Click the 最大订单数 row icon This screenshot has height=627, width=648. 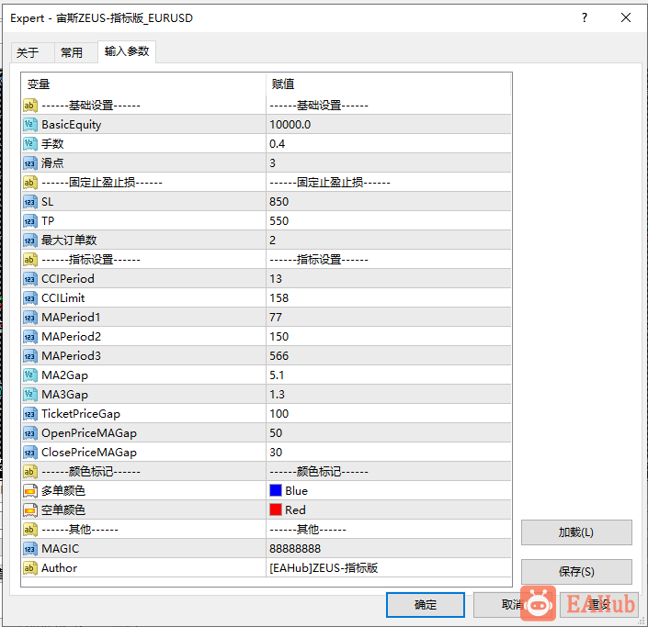point(30,241)
